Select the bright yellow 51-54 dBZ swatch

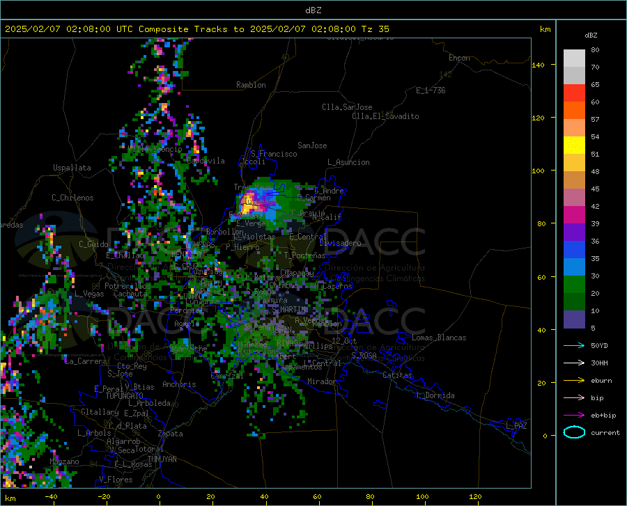click(574, 145)
